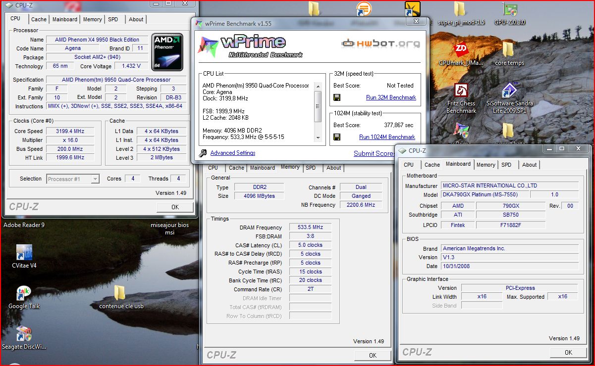Click the floppy save icon beside Run 32M Benchmark
This screenshot has height=366, width=595.
336,97
